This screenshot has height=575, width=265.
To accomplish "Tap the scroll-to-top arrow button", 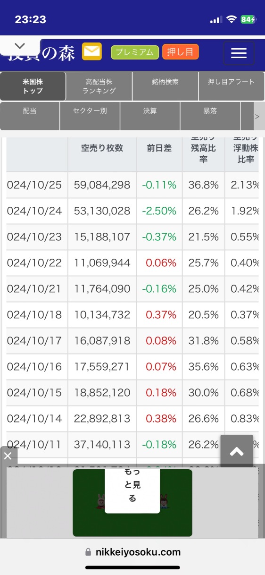I will (x=237, y=452).
